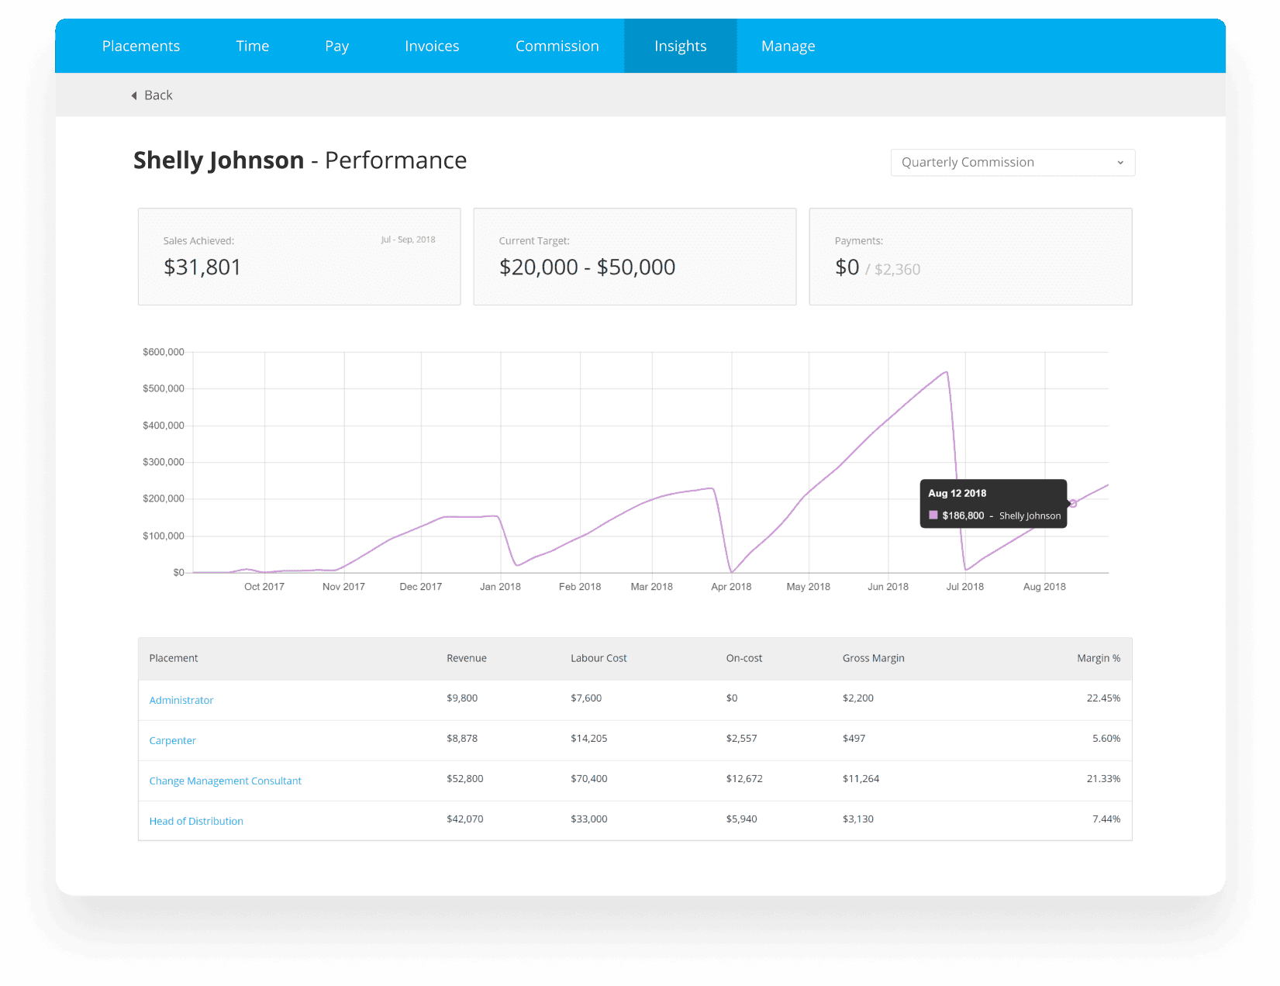Viewport: 1280px width, 986px height.
Task: Go back using the Back link
Action: (158, 95)
